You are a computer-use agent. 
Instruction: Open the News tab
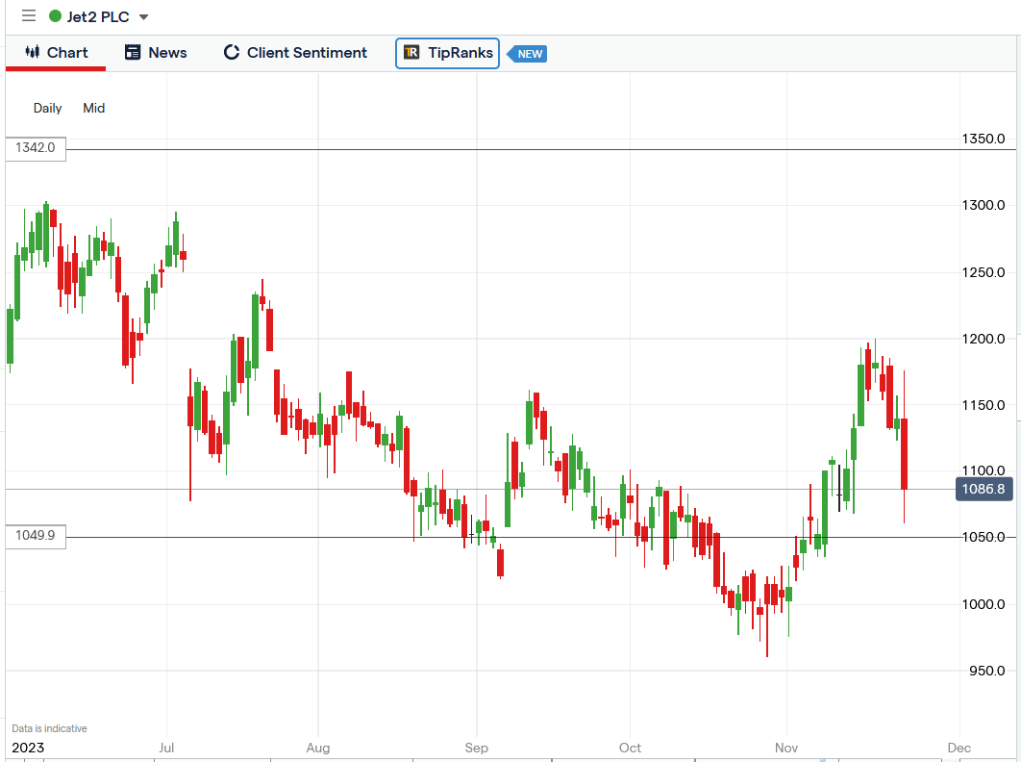(x=156, y=53)
